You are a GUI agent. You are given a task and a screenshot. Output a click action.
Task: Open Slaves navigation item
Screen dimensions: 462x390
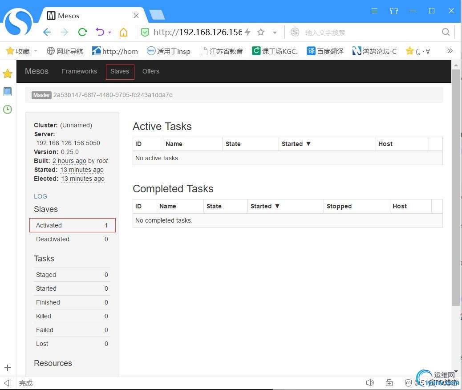pyautogui.click(x=120, y=71)
